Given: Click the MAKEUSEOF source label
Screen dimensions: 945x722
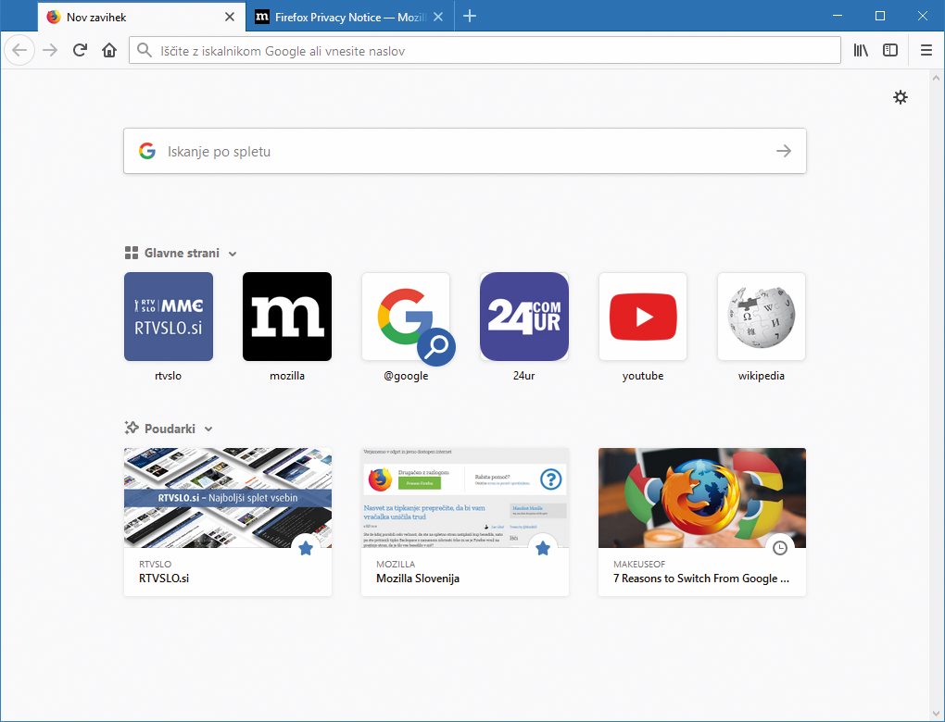Looking at the screenshot, I should [639, 565].
